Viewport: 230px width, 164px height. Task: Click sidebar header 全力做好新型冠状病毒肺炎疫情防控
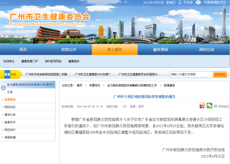point(31,85)
